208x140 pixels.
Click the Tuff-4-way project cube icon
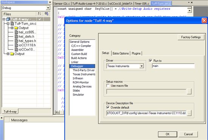[x=8, y=19]
